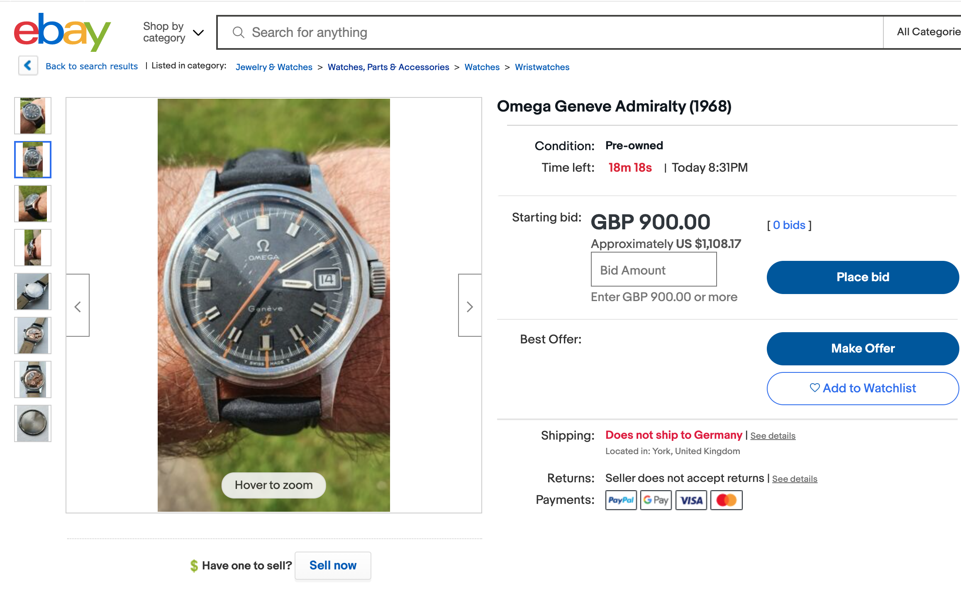Screen dimensions: 961x603
Task: Click the back arrow icon
Action: (x=28, y=66)
